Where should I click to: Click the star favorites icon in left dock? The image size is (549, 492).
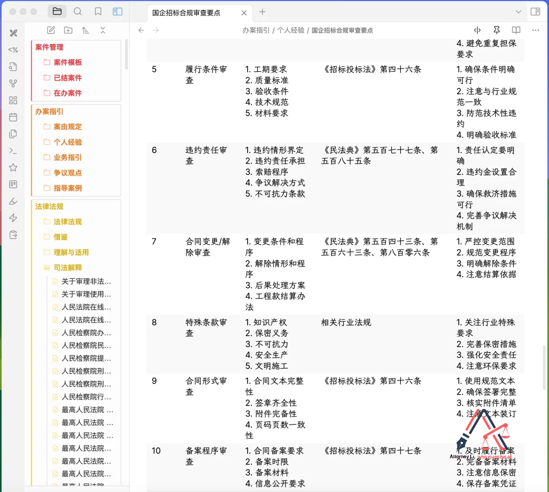click(x=13, y=167)
